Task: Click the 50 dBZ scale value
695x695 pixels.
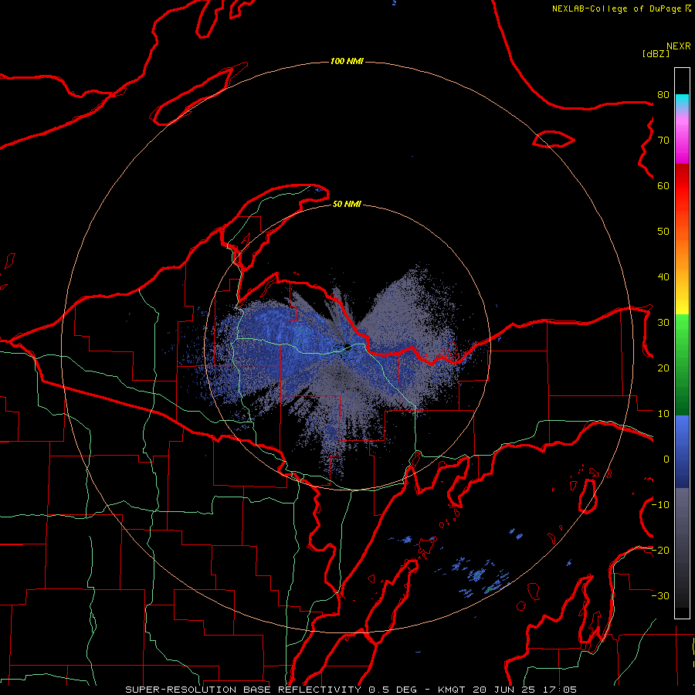Action: [x=663, y=232]
